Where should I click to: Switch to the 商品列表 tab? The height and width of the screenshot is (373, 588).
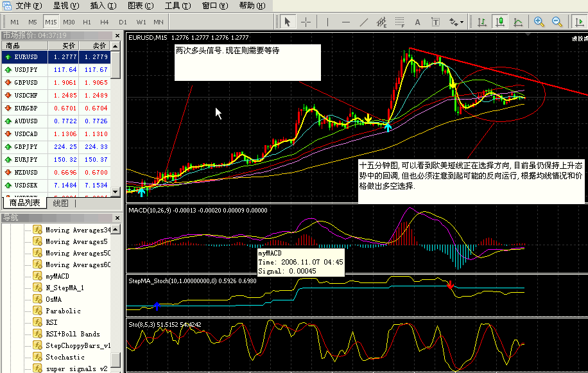click(25, 203)
